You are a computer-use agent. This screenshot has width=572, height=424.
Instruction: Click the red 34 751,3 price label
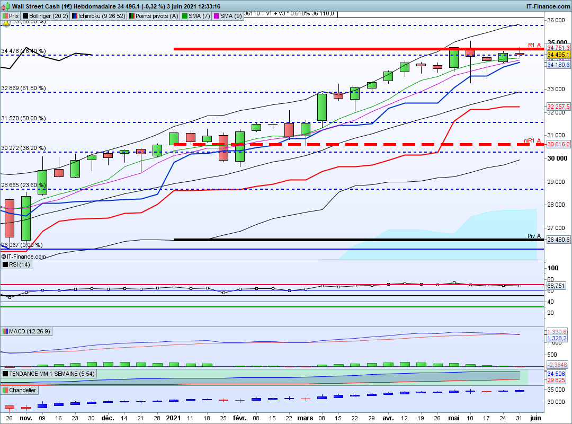(x=558, y=48)
